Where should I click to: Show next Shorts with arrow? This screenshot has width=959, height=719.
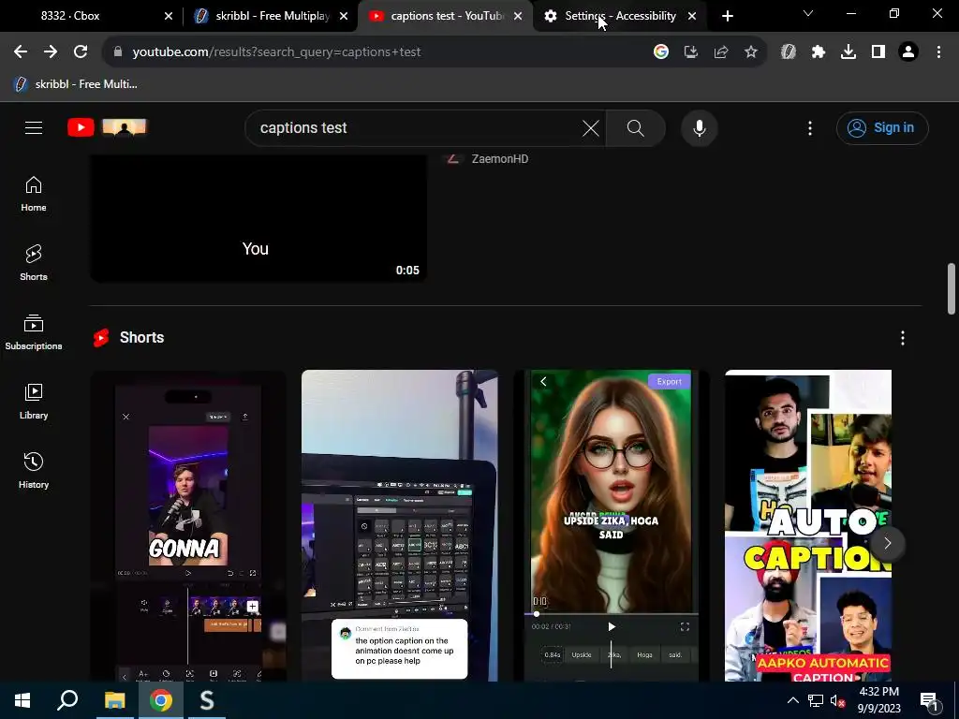coord(888,543)
